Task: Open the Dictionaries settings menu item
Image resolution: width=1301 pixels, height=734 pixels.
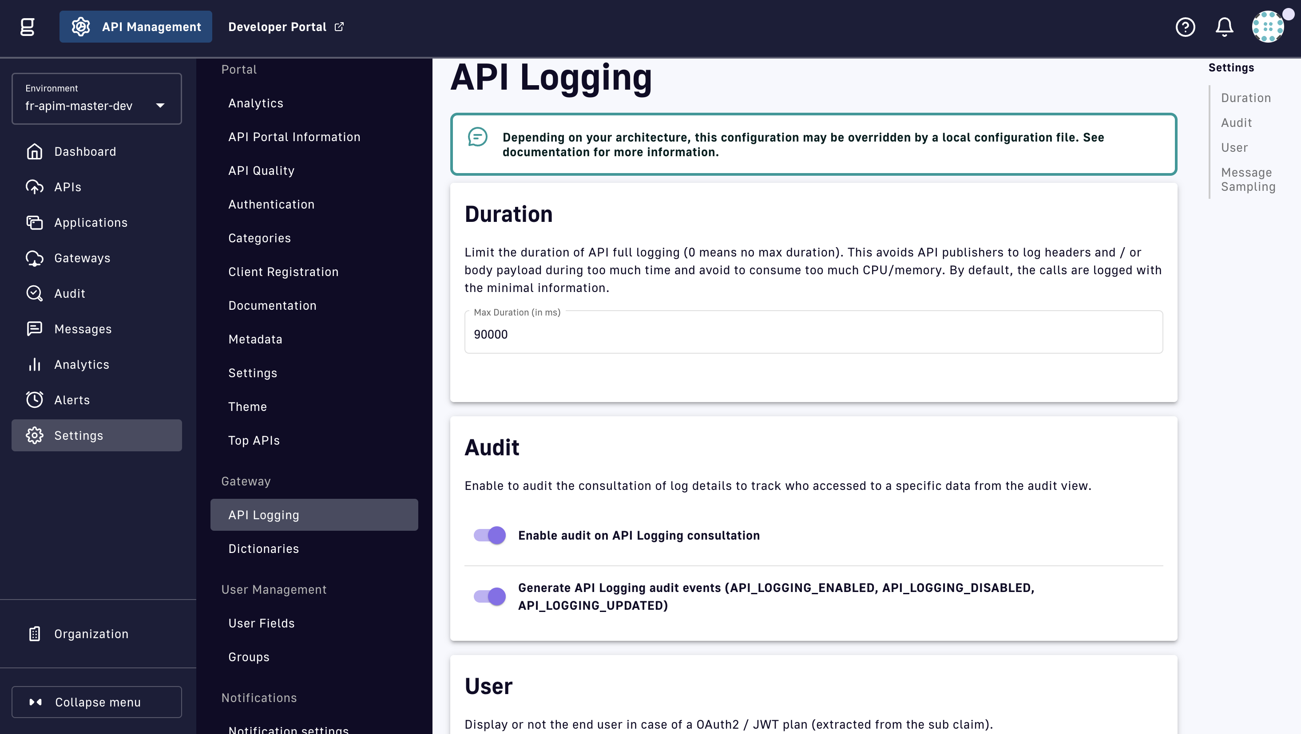Action: coord(263,548)
